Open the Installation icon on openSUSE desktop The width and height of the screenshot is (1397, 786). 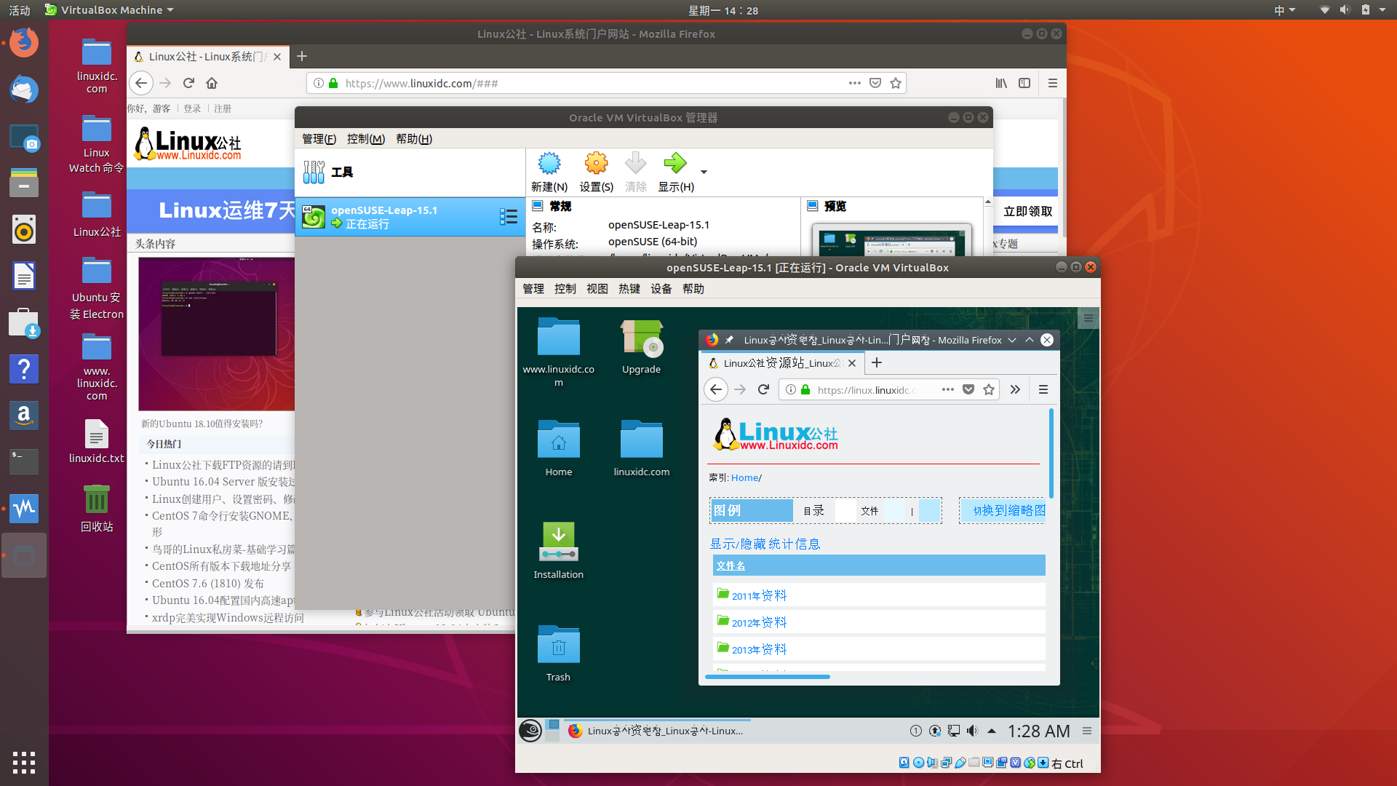coord(559,551)
